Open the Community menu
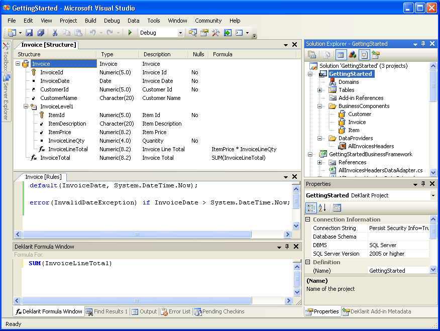 (208, 21)
